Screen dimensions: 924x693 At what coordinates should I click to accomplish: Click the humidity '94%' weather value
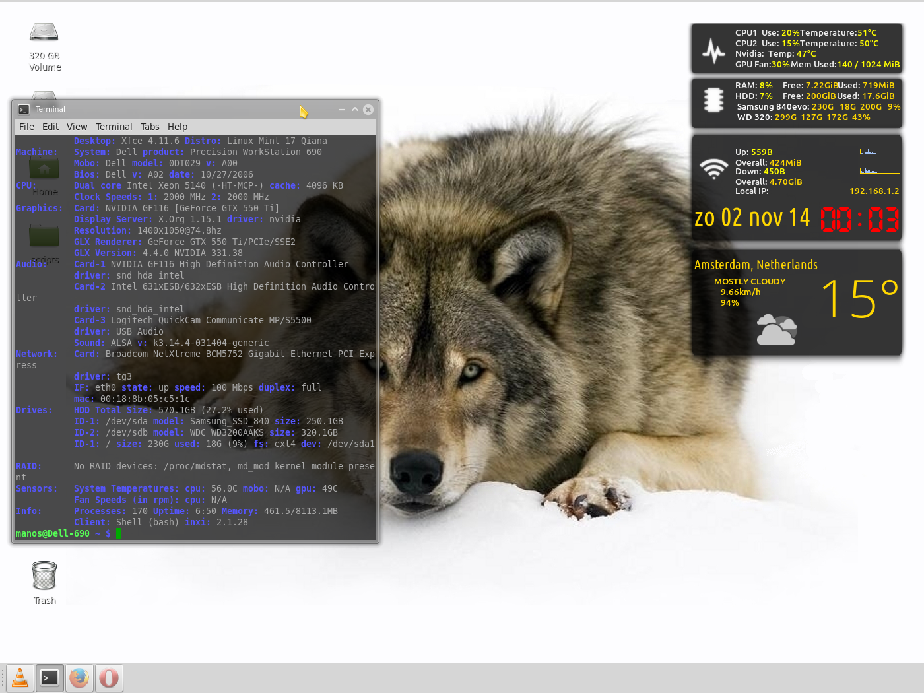point(730,303)
